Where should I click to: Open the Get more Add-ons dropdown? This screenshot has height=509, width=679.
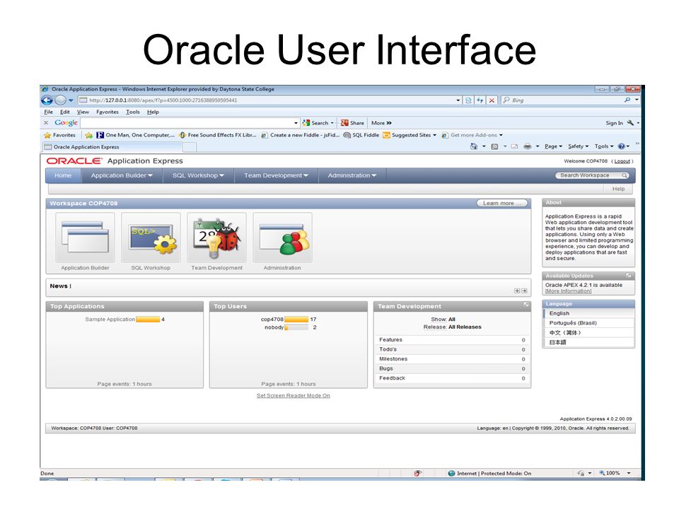[501, 135]
